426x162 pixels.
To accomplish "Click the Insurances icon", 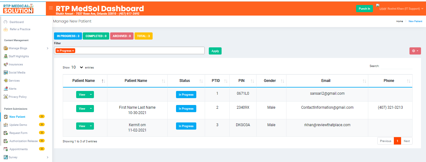I will pos(6,64).
